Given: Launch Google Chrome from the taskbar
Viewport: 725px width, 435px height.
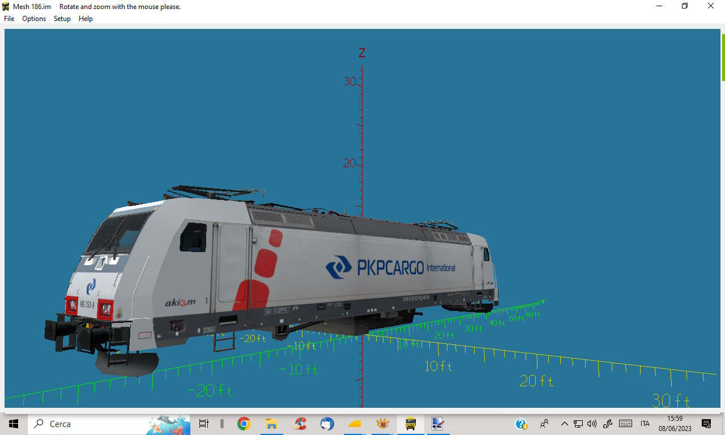Looking at the screenshot, I should pyautogui.click(x=244, y=424).
